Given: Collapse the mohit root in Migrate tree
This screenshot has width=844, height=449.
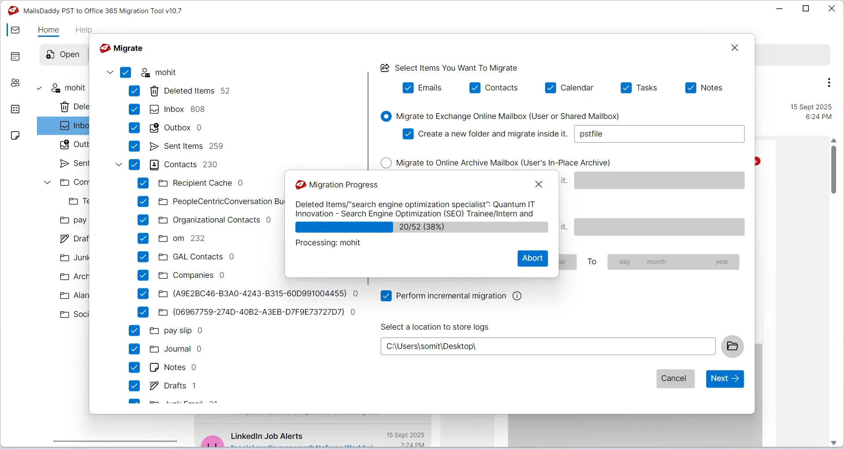Looking at the screenshot, I should coord(110,73).
